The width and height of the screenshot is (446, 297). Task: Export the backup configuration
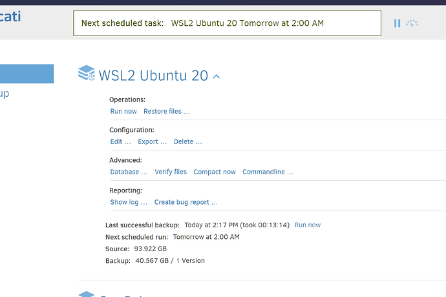pyautogui.click(x=152, y=141)
